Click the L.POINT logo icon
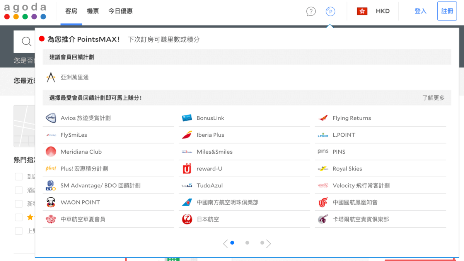The width and height of the screenshot is (464, 261). tap(323, 135)
